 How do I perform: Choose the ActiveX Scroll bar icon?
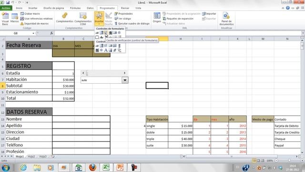pos(119,46)
